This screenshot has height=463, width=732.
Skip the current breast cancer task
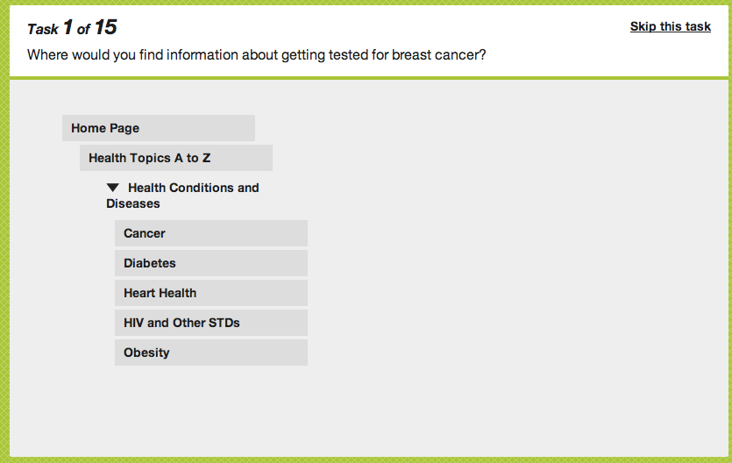[x=670, y=26]
